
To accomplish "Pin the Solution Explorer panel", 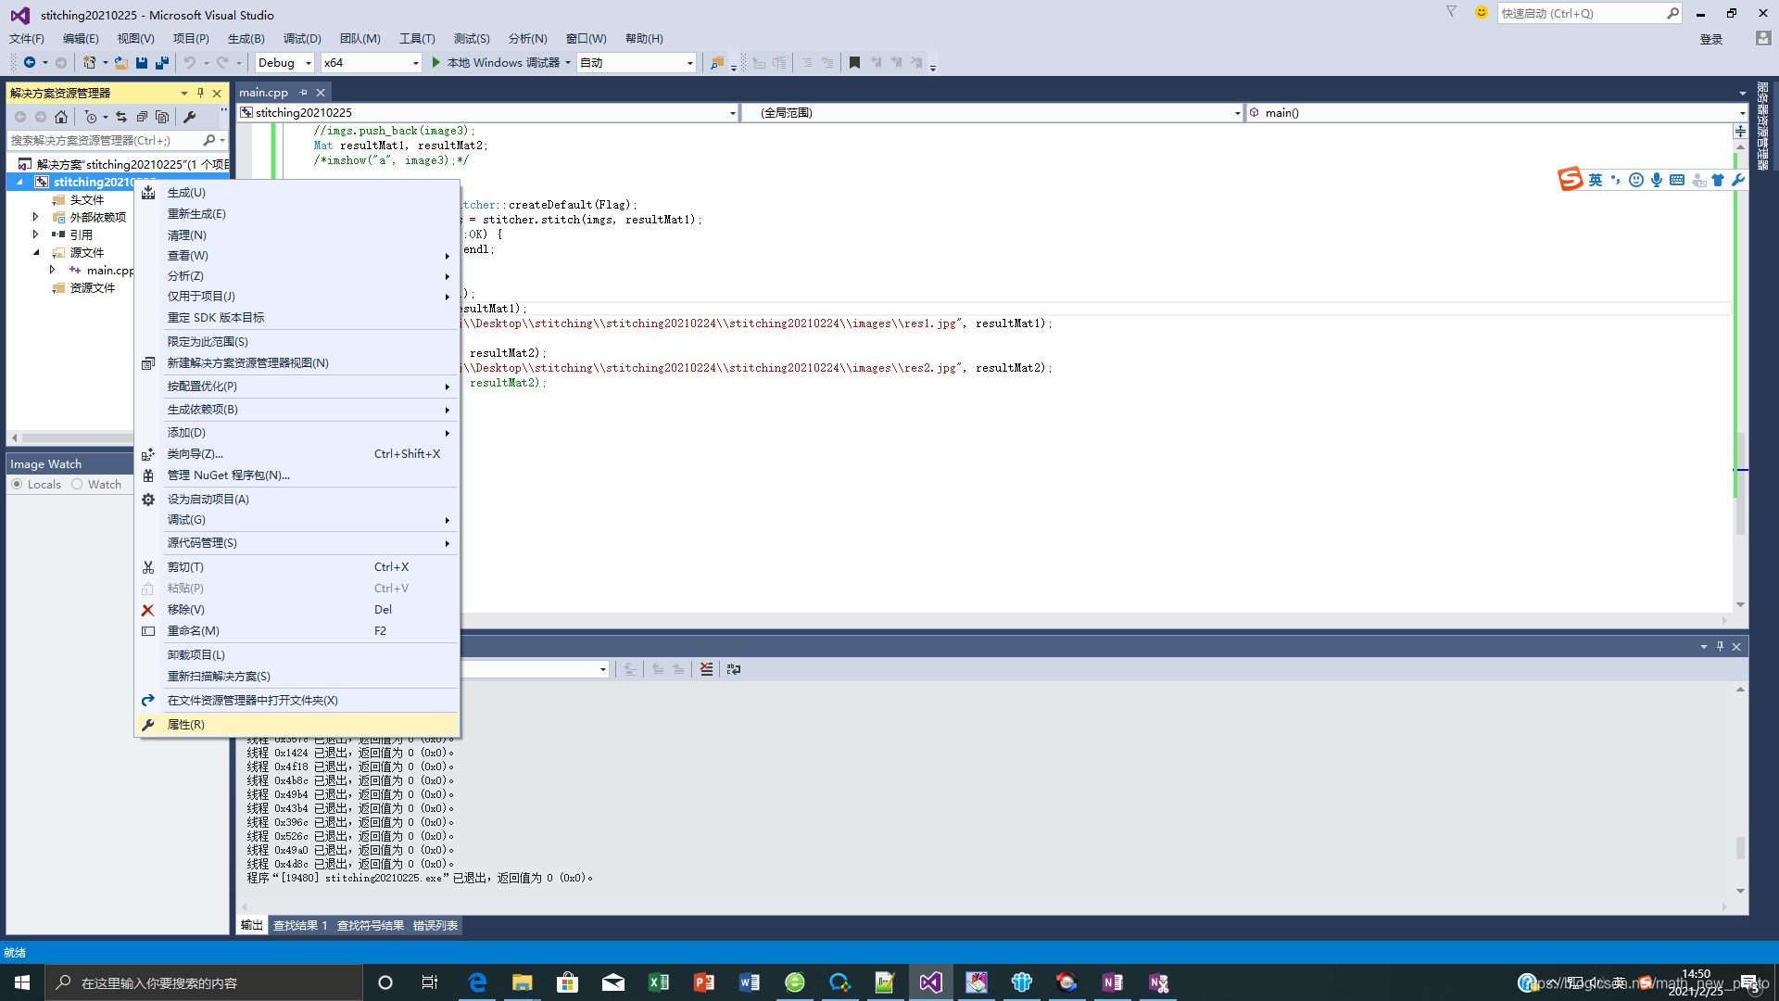I will (200, 93).
